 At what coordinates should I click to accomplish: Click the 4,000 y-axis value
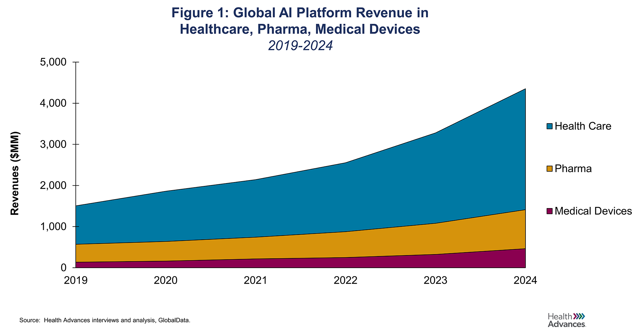pyautogui.click(x=53, y=103)
